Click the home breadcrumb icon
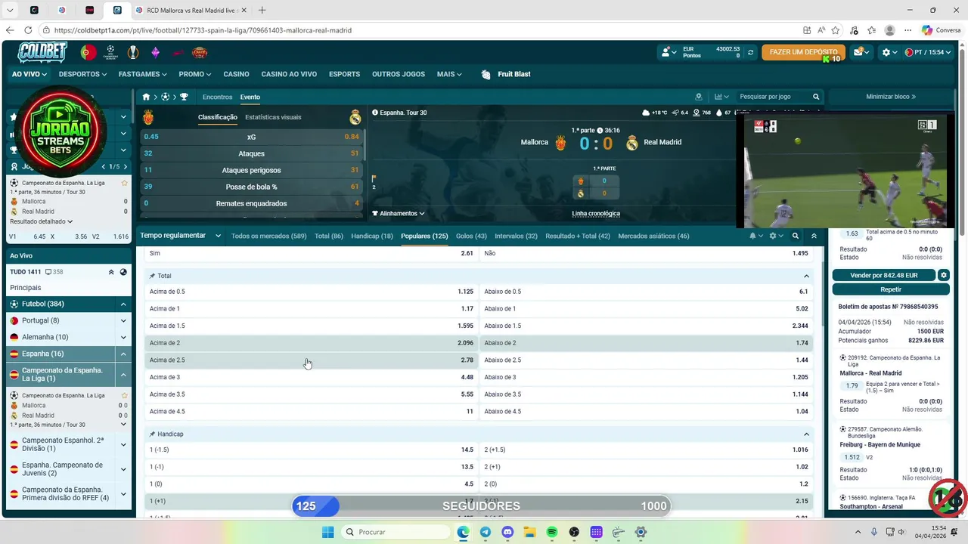The image size is (968, 544). coord(147,97)
